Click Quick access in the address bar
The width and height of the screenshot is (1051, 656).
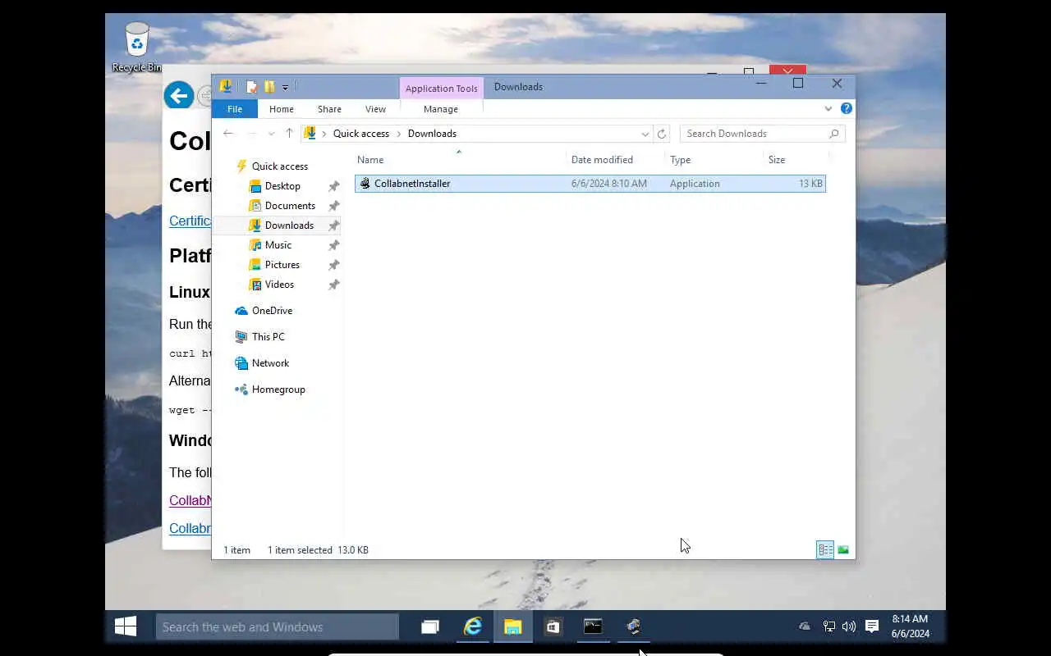[x=360, y=134]
